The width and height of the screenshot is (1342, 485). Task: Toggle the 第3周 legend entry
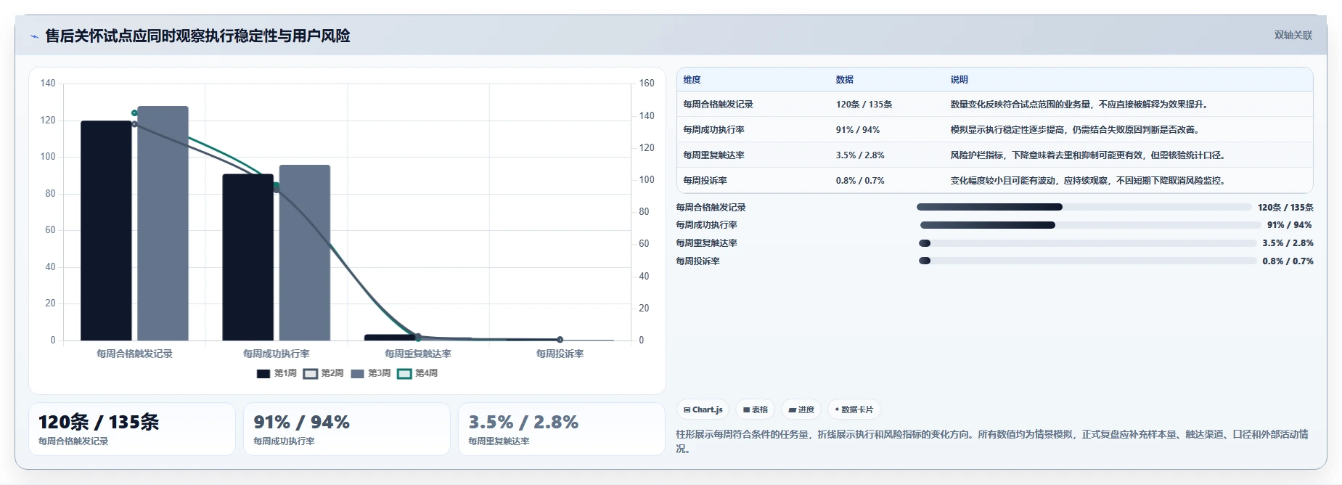click(x=370, y=373)
